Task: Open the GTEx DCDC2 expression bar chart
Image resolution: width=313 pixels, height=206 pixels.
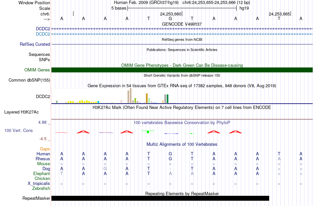Action: [x=114, y=96]
